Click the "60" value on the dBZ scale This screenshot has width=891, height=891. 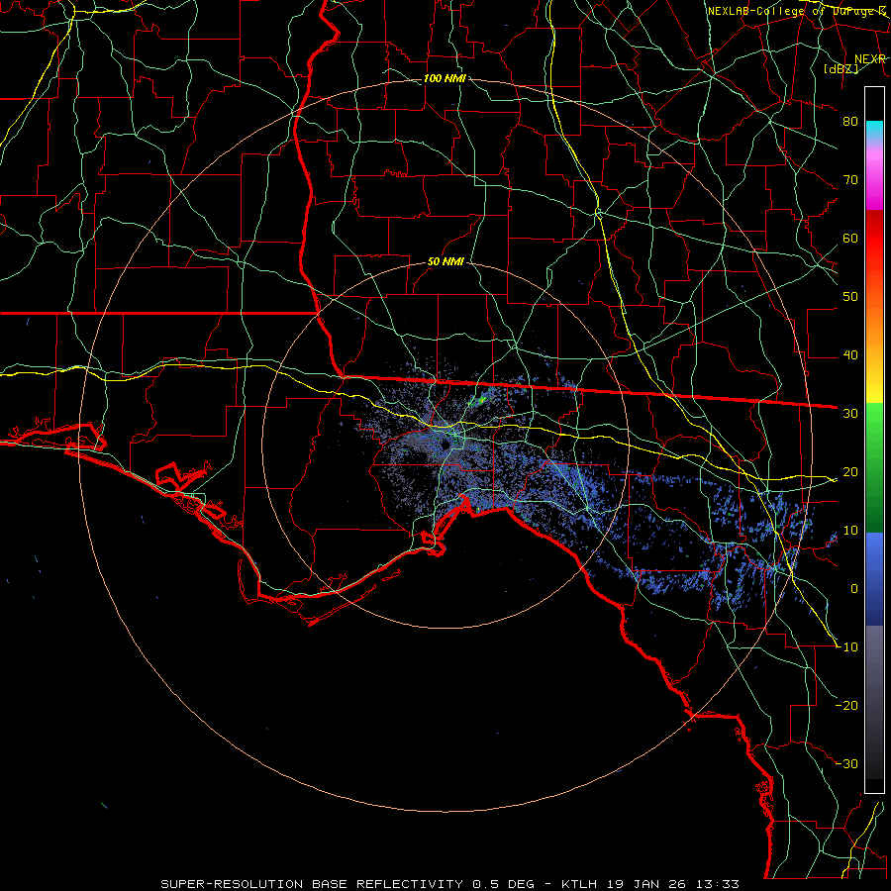[x=850, y=239]
